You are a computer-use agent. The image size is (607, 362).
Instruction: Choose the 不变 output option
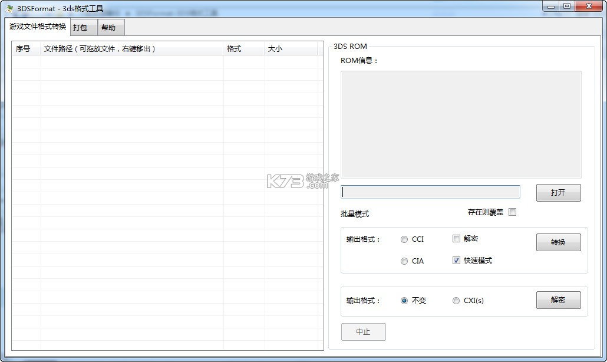pos(404,300)
